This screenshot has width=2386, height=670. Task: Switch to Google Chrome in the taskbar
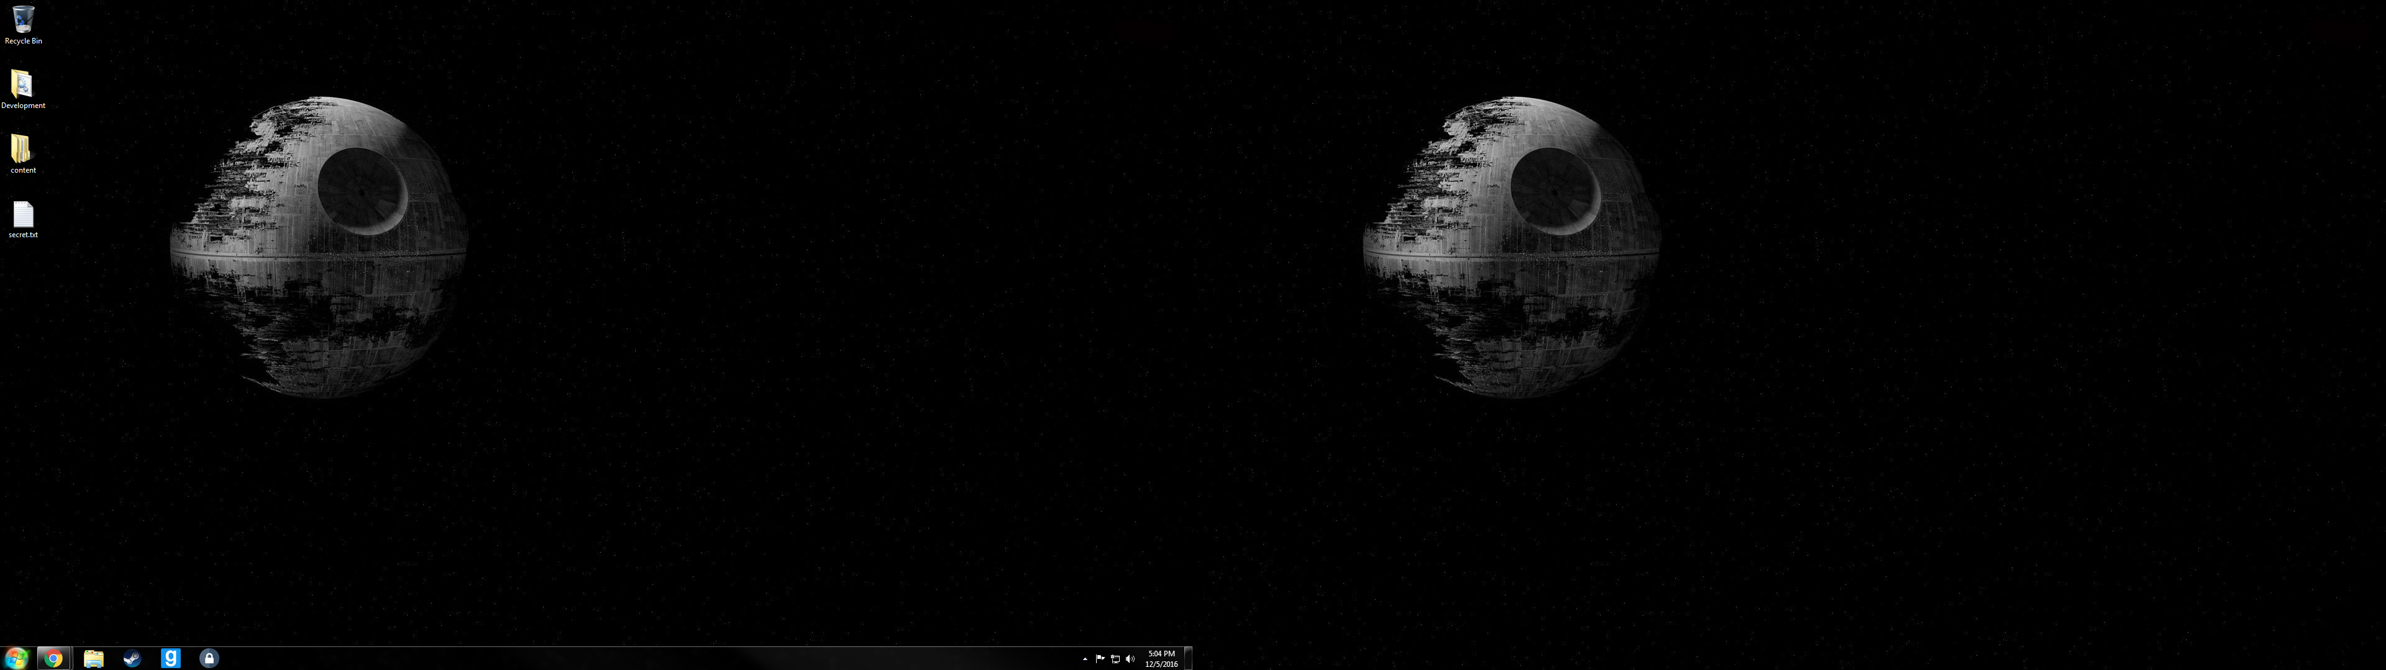click(53, 658)
